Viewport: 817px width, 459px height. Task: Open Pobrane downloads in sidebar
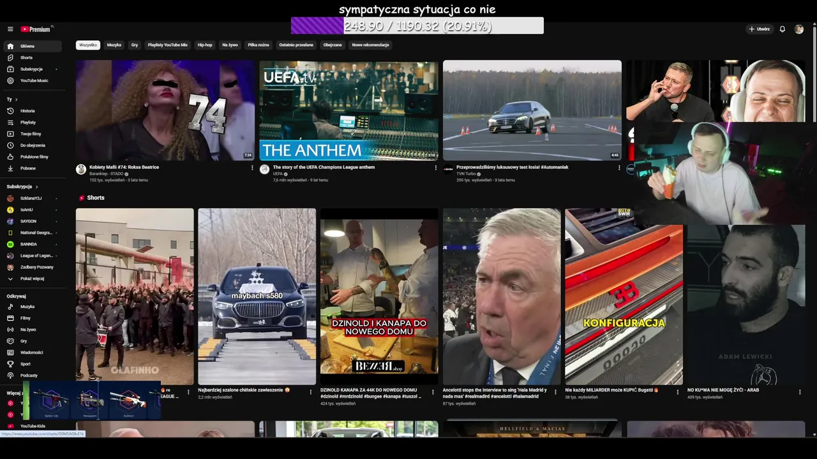(x=33, y=168)
